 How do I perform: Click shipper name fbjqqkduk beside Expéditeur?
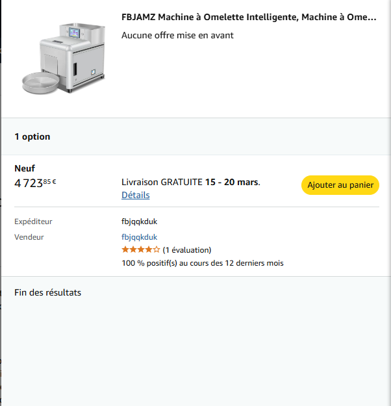coord(139,222)
